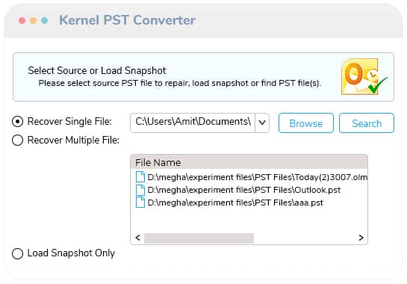Click the Outlook logo icon with green checkmark

[364, 77]
